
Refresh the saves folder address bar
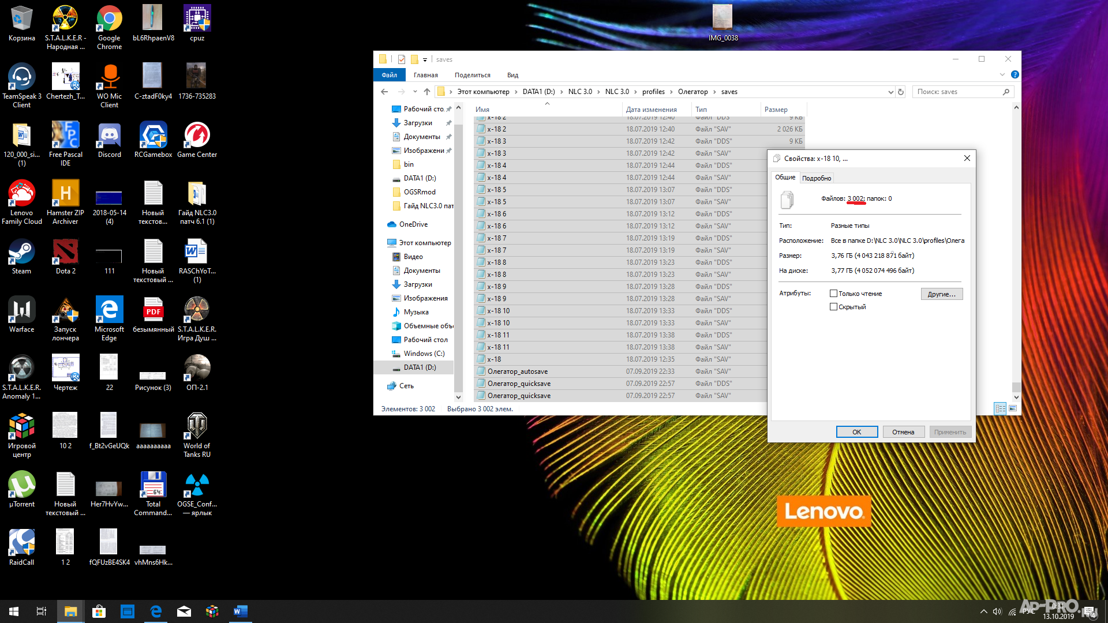[x=900, y=92]
